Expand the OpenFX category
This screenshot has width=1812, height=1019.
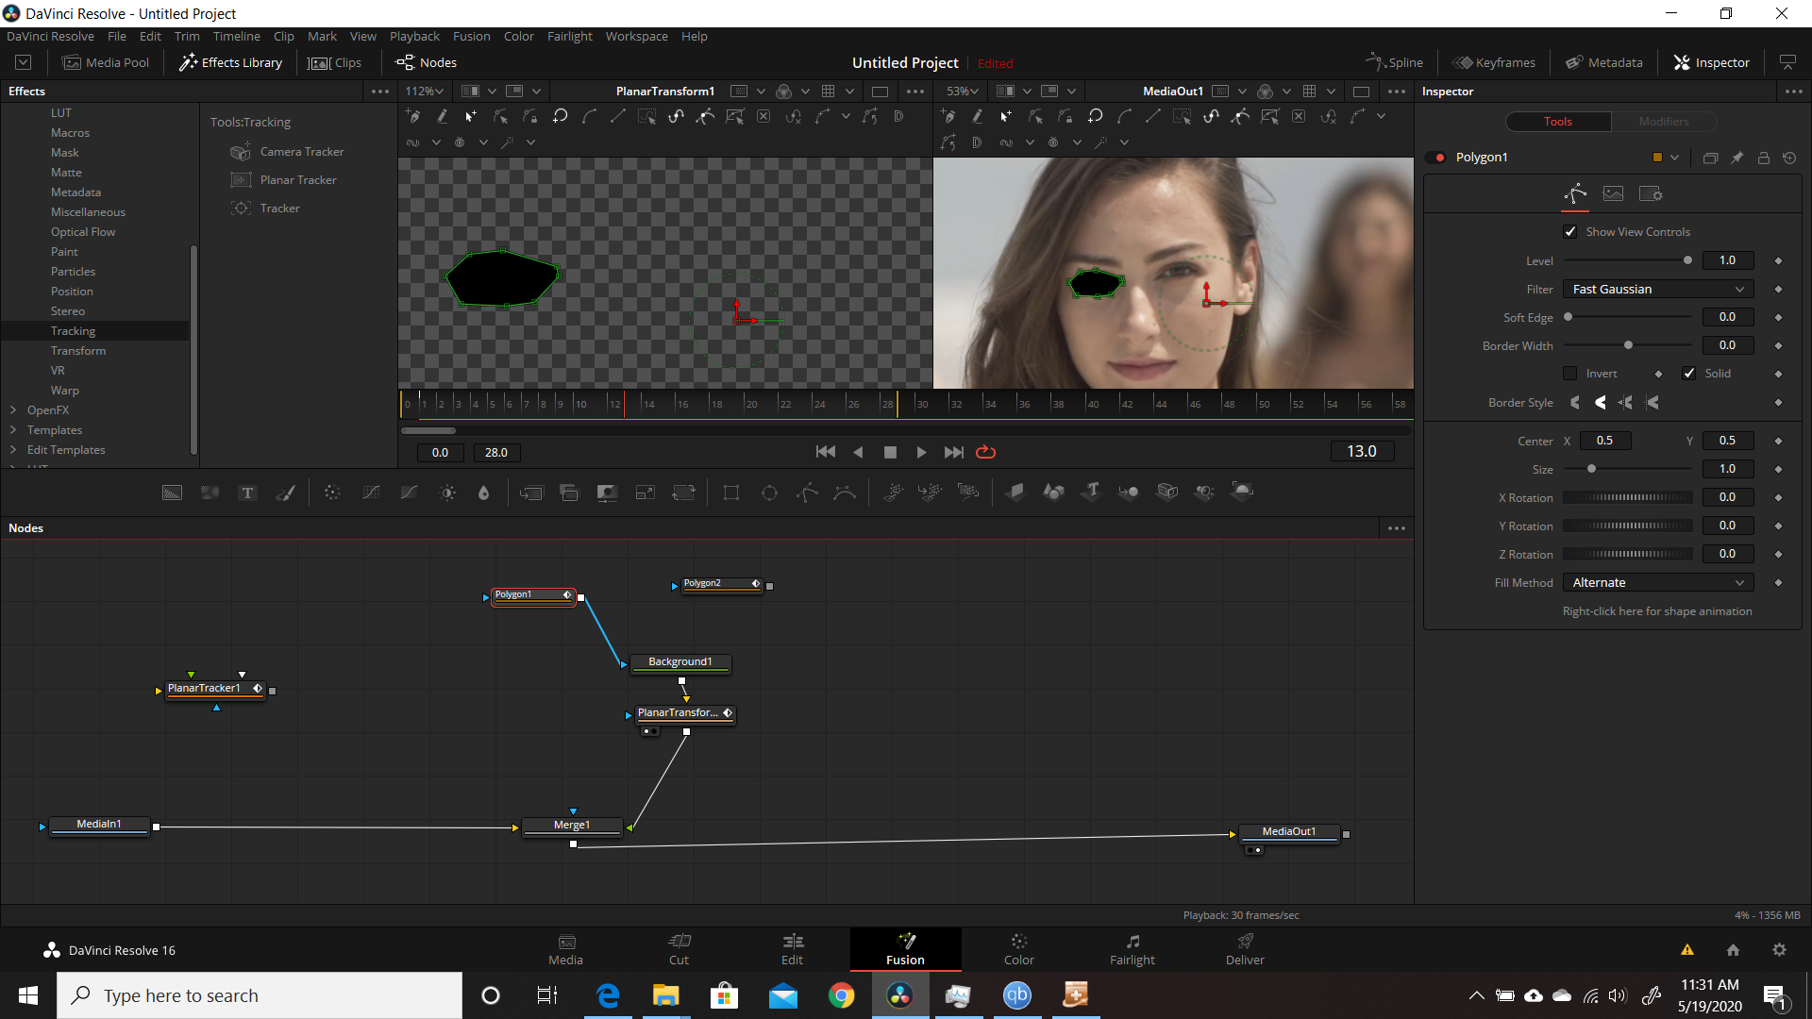[13, 410]
